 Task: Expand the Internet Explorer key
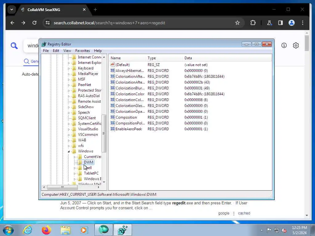point(69,63)
